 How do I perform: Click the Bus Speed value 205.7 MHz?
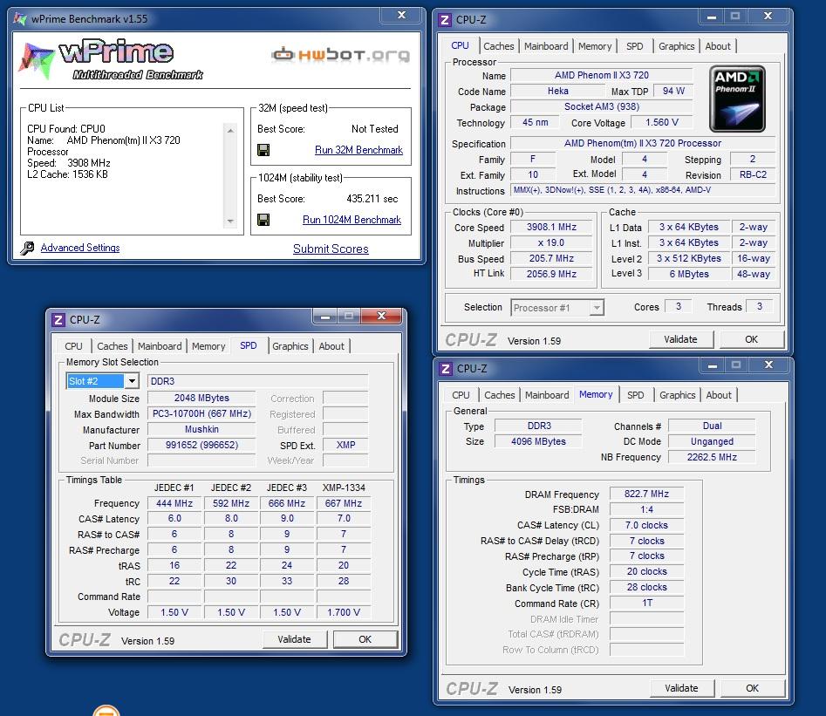point(551,259)
